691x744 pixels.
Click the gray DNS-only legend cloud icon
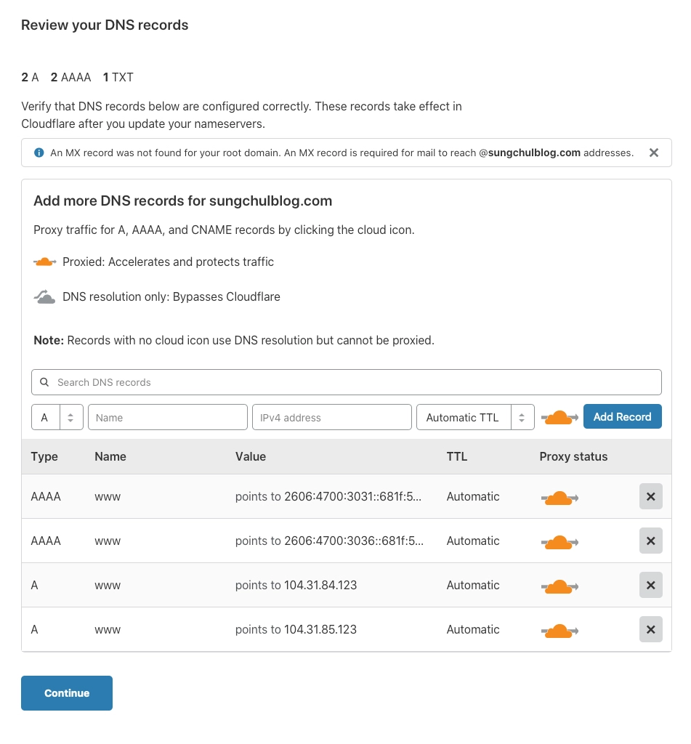(44, 297)
